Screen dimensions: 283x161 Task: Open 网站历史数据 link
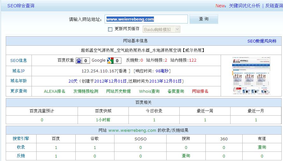click(118, 91)
